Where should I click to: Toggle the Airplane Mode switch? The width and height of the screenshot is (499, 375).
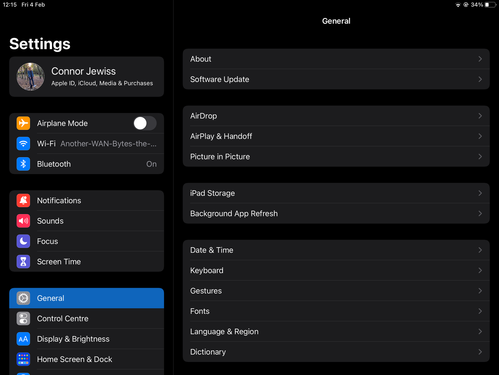(x=145, y=123)
